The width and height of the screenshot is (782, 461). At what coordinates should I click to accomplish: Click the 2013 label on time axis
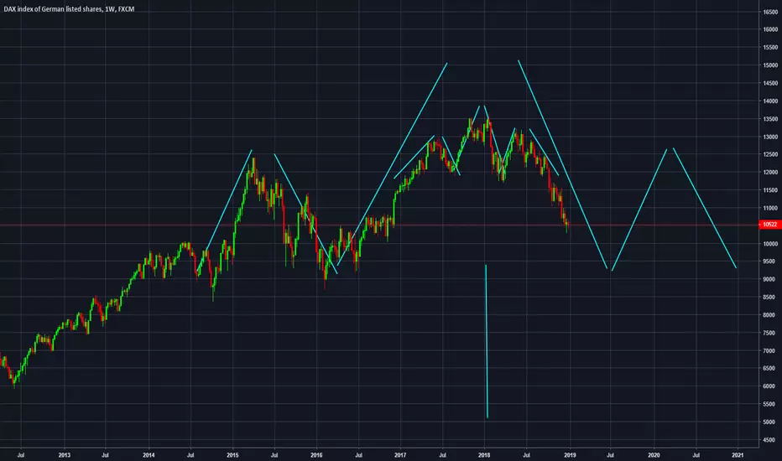click(x=65, y=455)
